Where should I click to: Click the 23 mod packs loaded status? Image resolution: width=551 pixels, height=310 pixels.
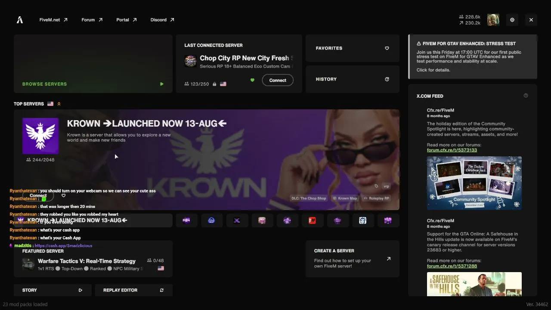tap(25, 304)
